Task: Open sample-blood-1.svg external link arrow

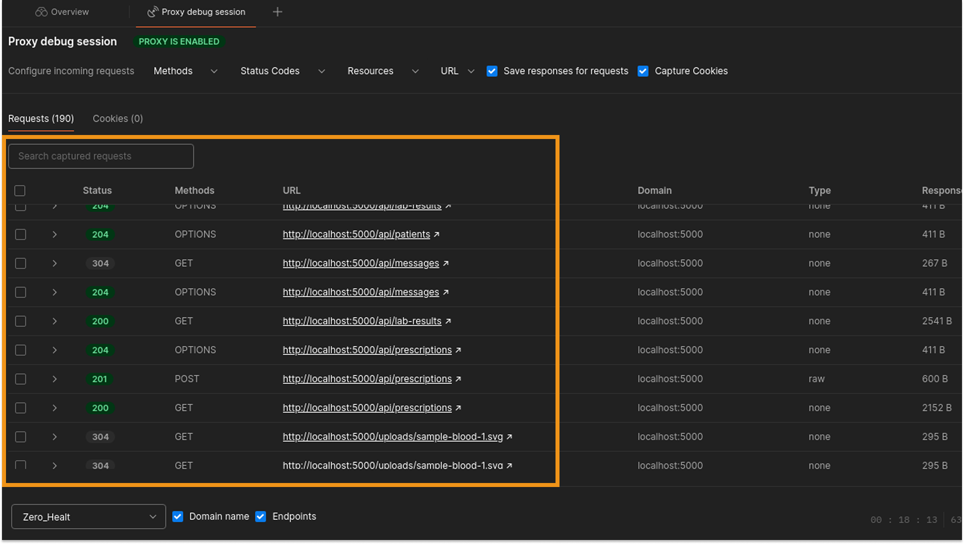Action: 509,437
